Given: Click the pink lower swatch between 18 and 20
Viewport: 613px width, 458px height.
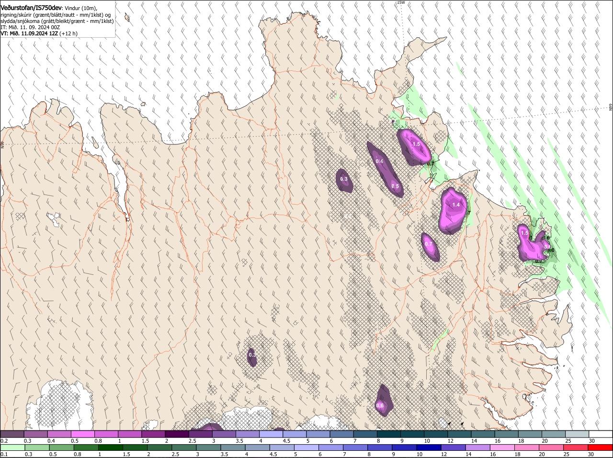Looking at the screenshot, I should click(x=527, y=447).
